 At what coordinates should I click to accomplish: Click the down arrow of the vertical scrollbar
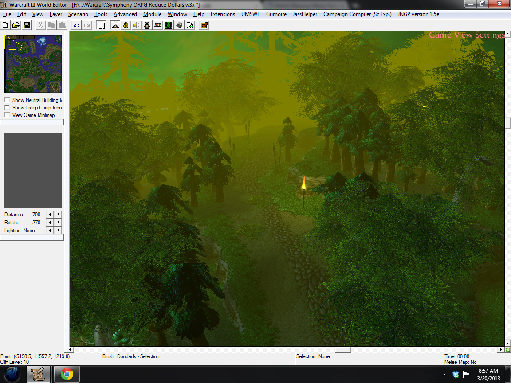click(508, 343)
